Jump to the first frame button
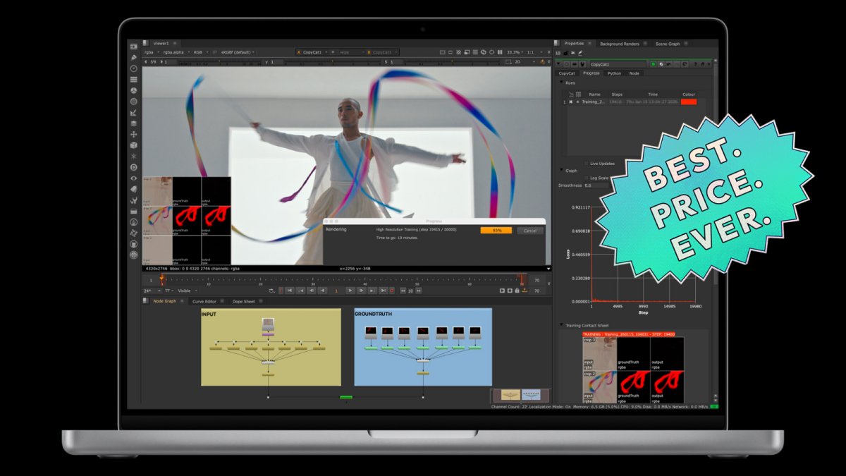This screenshot has width=846, height=476. (x=290, y=291)
